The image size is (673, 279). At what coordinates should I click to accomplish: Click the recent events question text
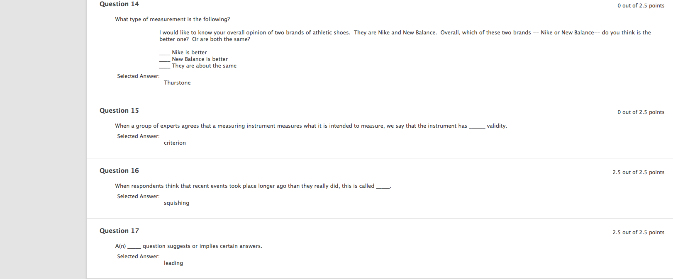coord(253,186)
